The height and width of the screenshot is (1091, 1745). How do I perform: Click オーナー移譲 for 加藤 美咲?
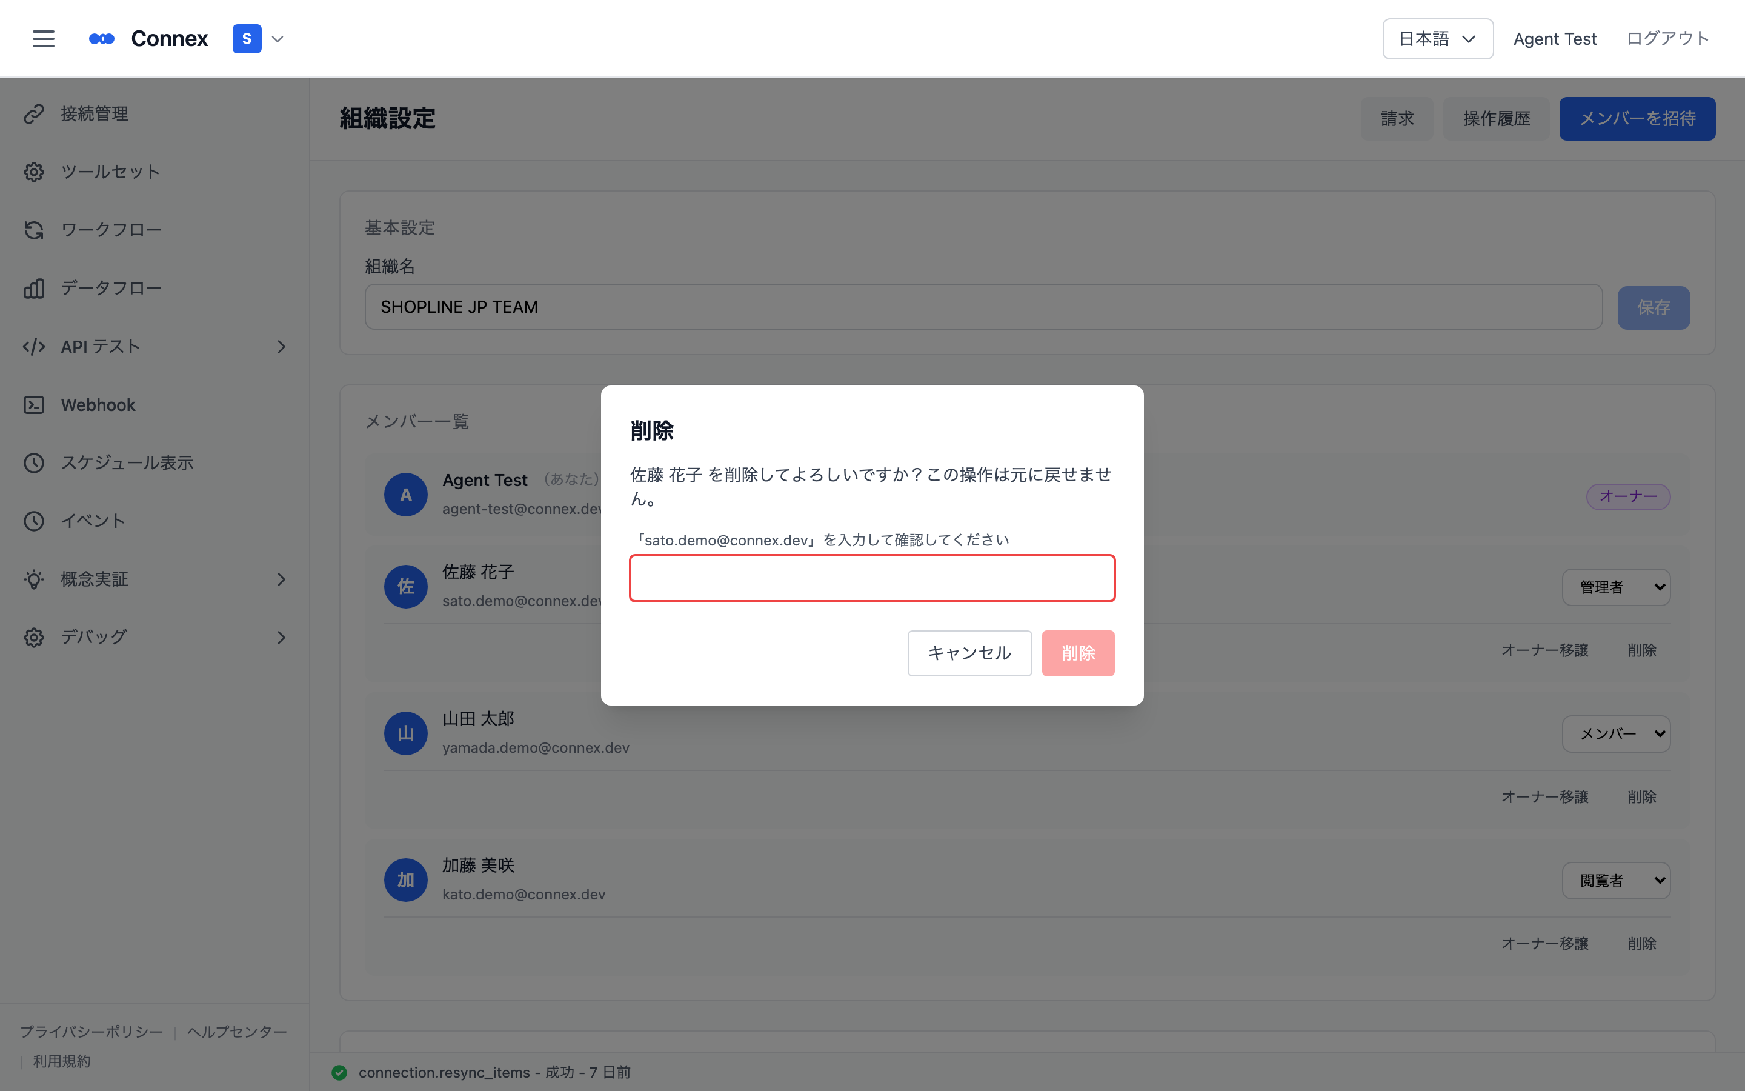pyautogui.click(x=1544, y=943)
